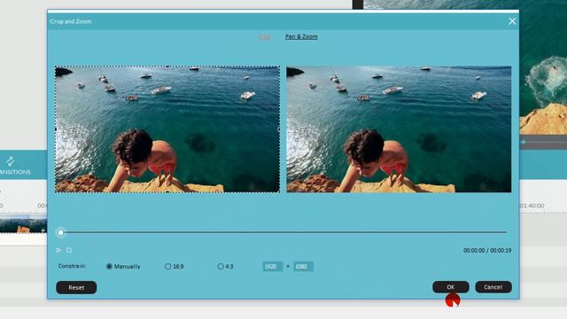
Task: Click the Reset button
Action: coord(76,287)
